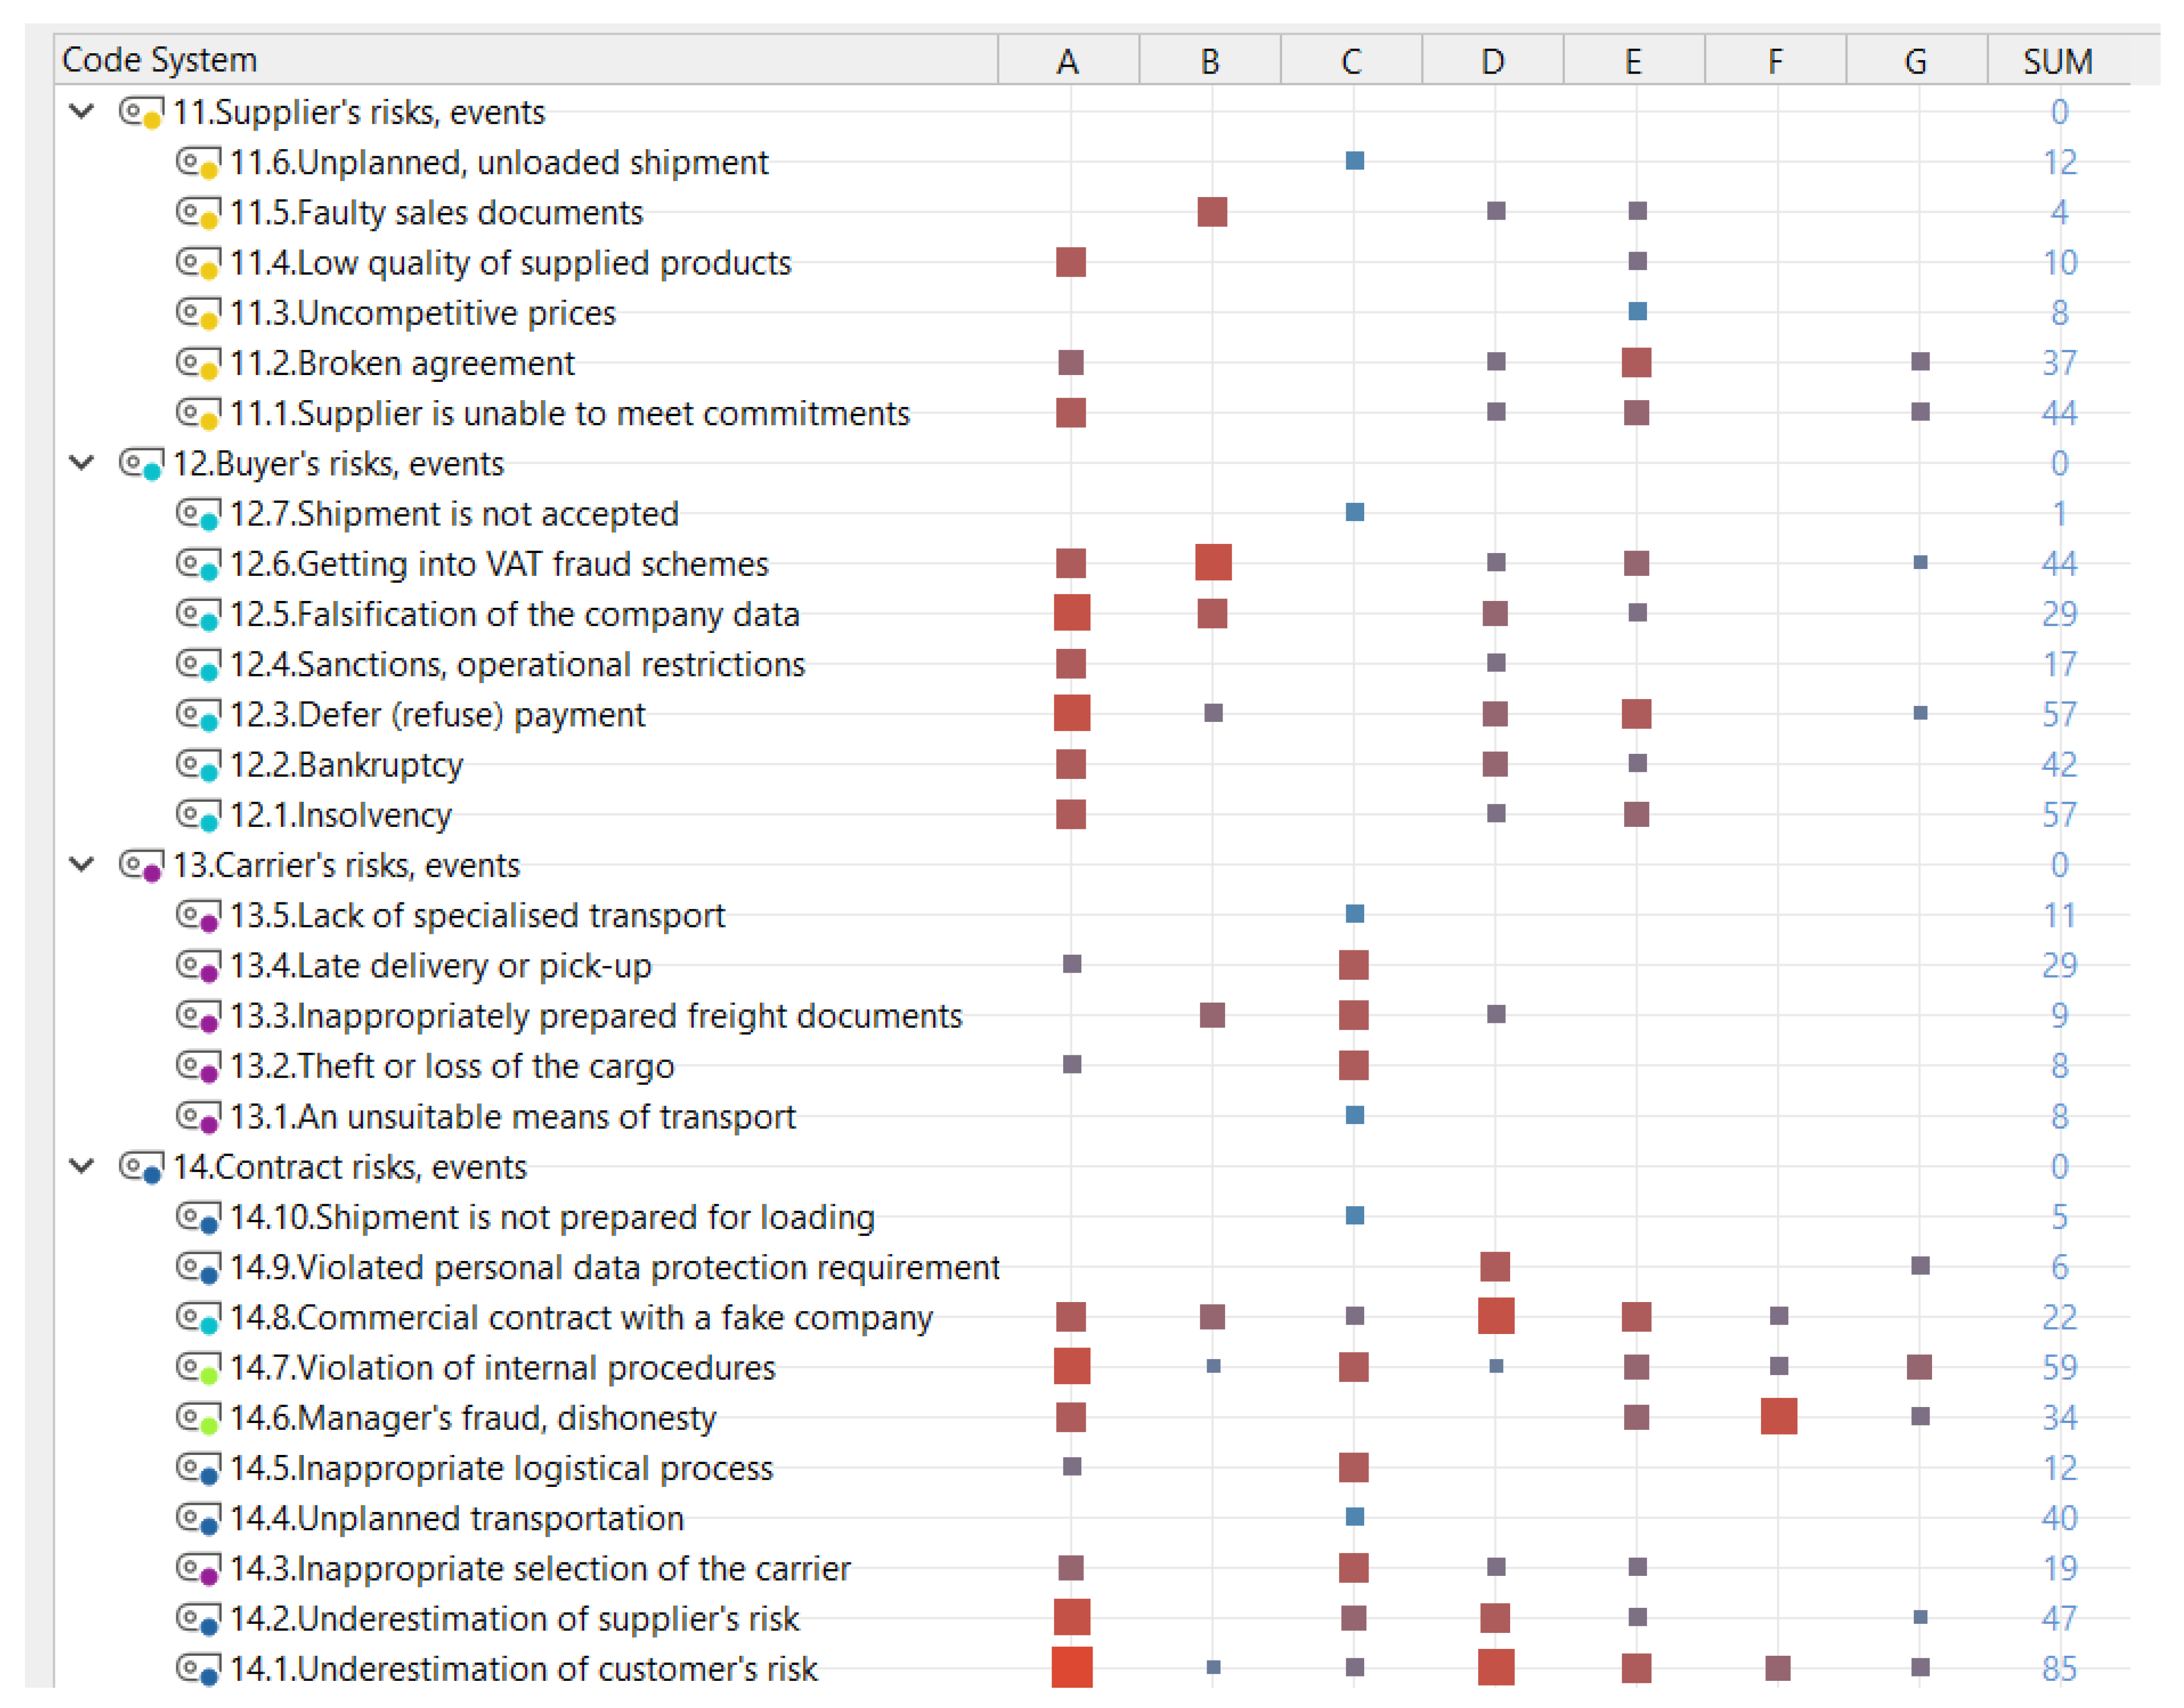Collapse the 14.Contract risks, events group

coord(82,1166)
